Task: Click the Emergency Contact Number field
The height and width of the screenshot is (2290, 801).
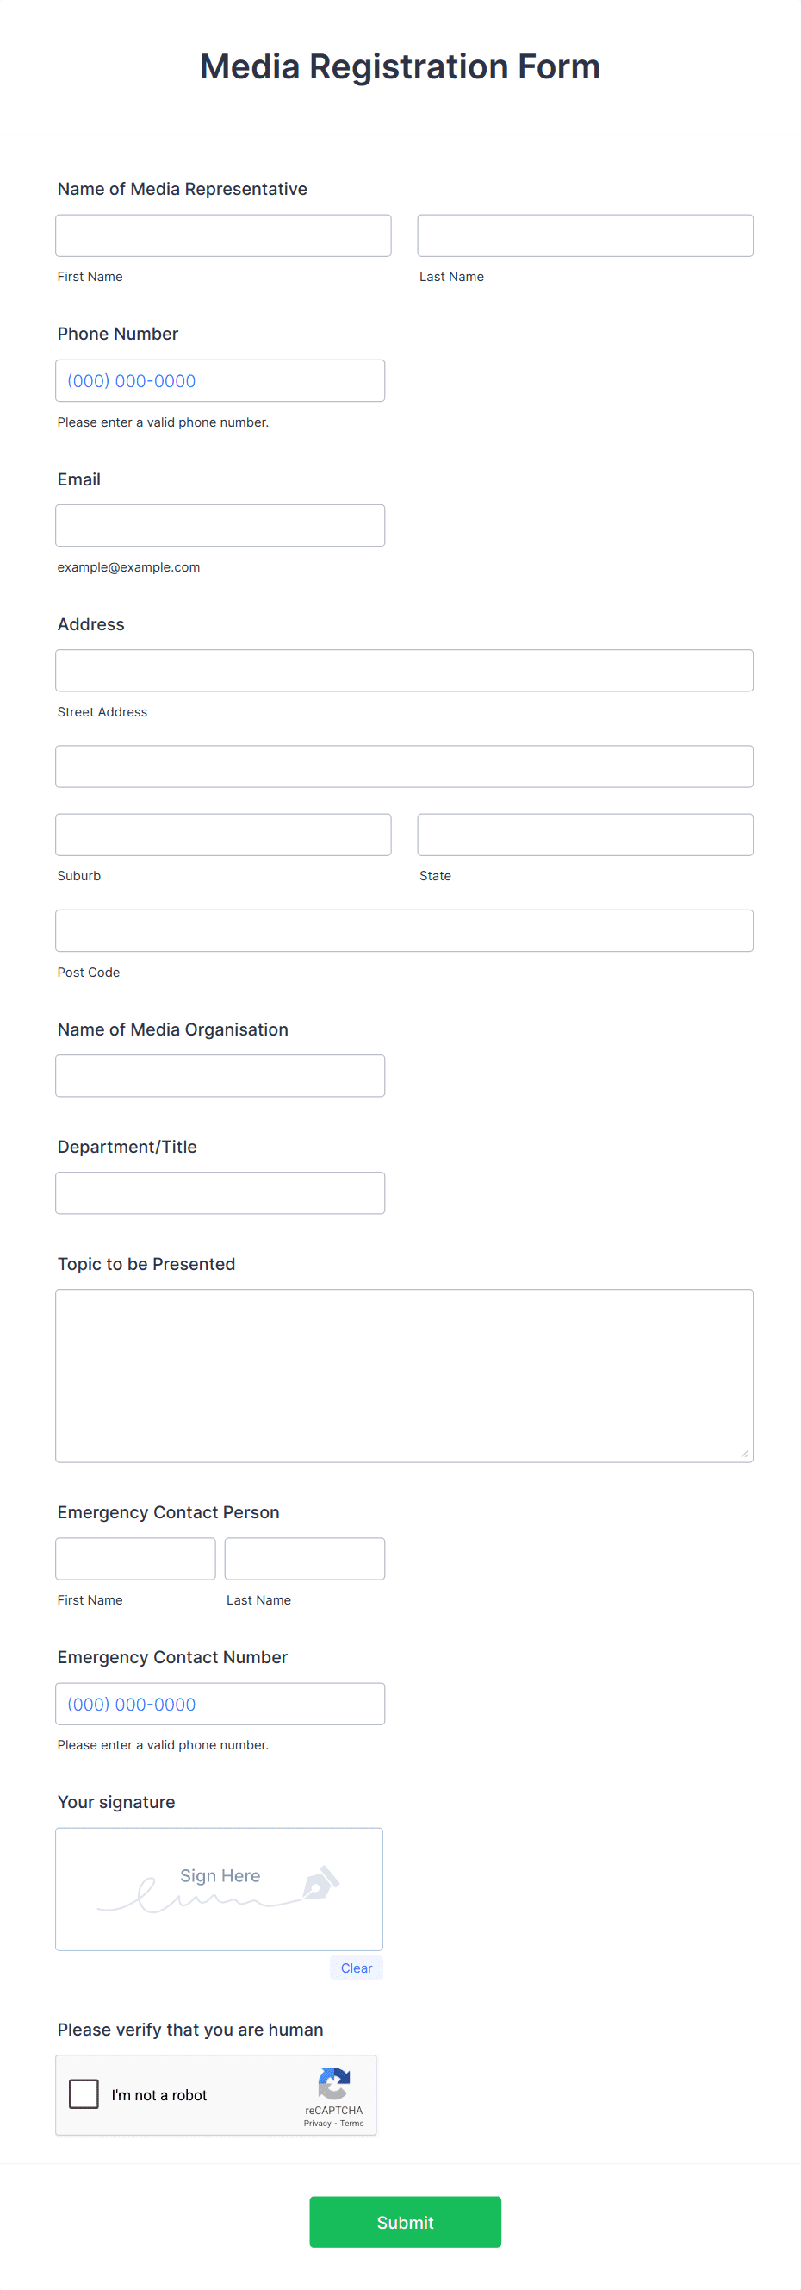Action: coord(220,1704)
